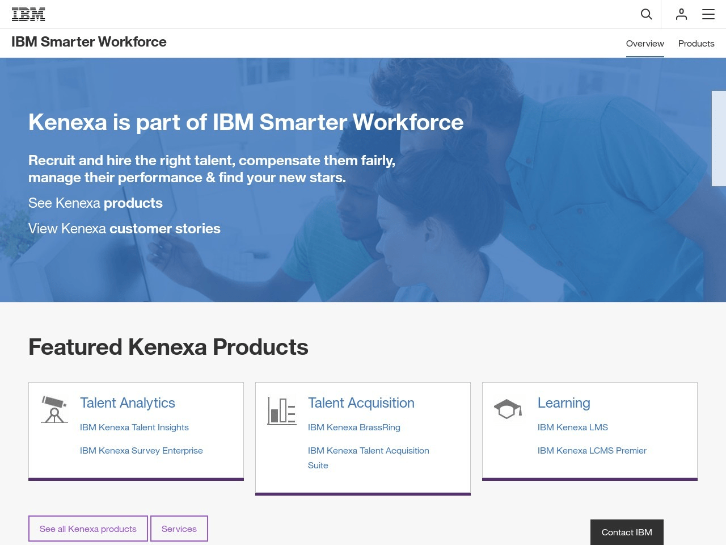Open IBM Kenexa Talent Acquisition Suite
The width and height of the screenshot is (726, 545).
(x=369, y=458)
